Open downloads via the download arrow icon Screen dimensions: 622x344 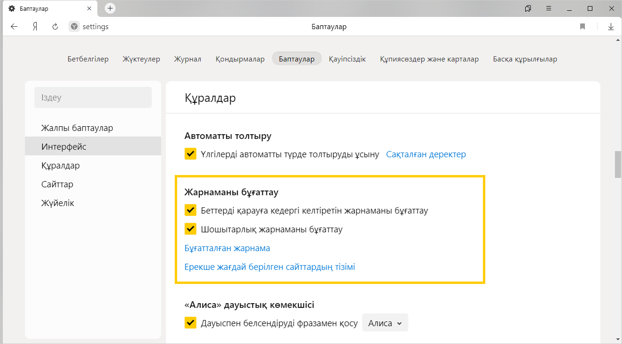click(611, 27)
